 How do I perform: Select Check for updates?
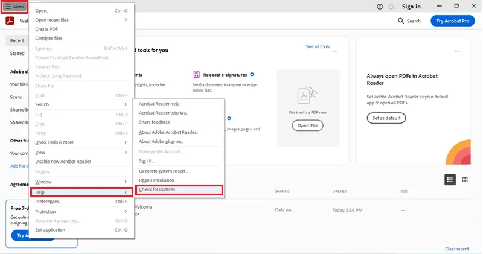pyautogui.click(x=179, y=189)
